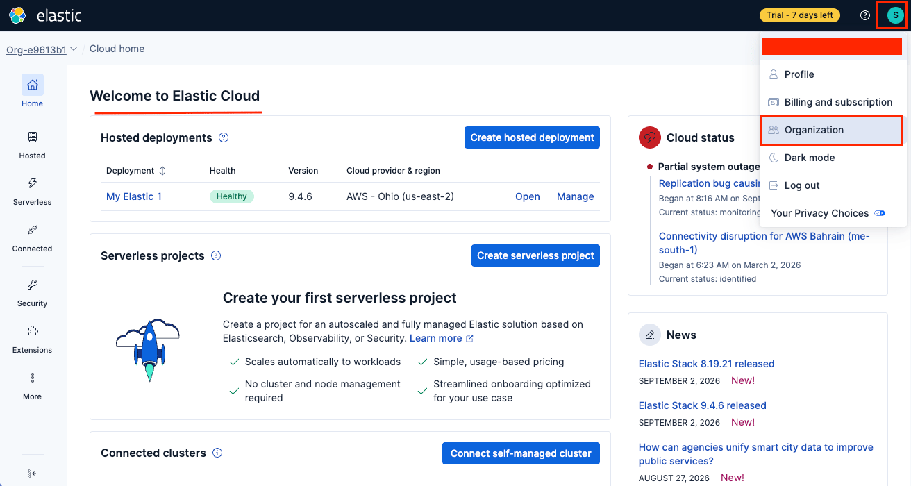Click Open for My Elastic 1
The height and width of the screenshot is (486, 911).
528,196
